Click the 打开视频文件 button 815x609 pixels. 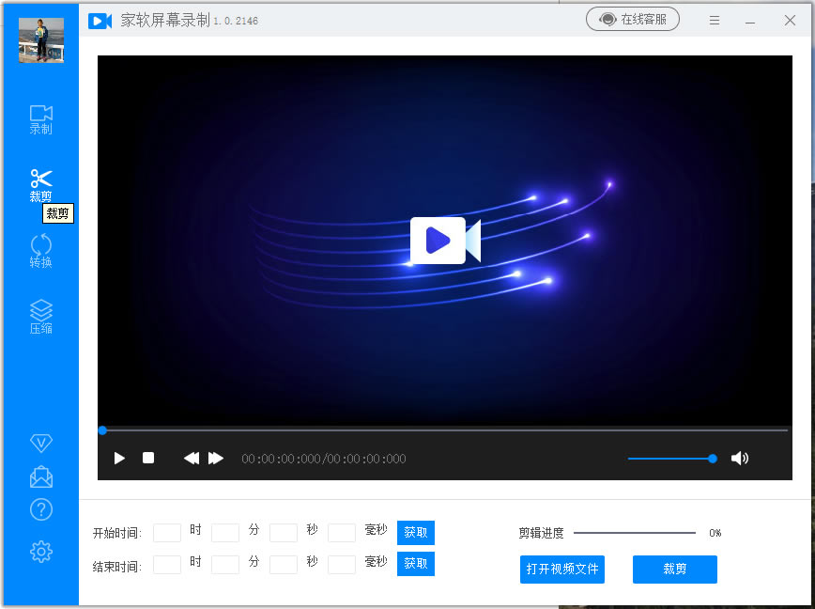pos(562,570)
